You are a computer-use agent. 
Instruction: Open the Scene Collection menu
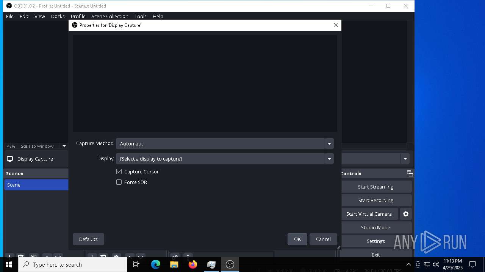tap(110, 16)
